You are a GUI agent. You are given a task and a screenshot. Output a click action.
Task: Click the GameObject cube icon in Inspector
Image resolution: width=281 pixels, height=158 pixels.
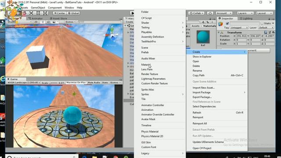pyautogui.click(x=220, y=24)
